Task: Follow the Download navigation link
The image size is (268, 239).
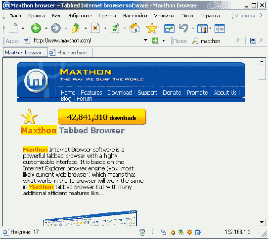Action: (x=120, y=92)
